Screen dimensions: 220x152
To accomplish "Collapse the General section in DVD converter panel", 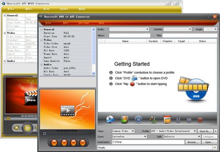I will coord(41,29).
